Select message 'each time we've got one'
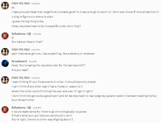 [53, 54]
